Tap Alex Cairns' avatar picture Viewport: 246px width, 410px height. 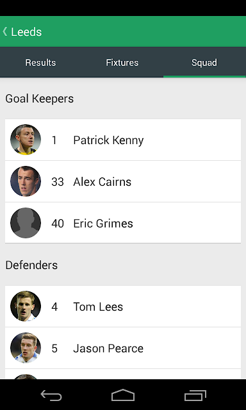[x=26, y=181]
